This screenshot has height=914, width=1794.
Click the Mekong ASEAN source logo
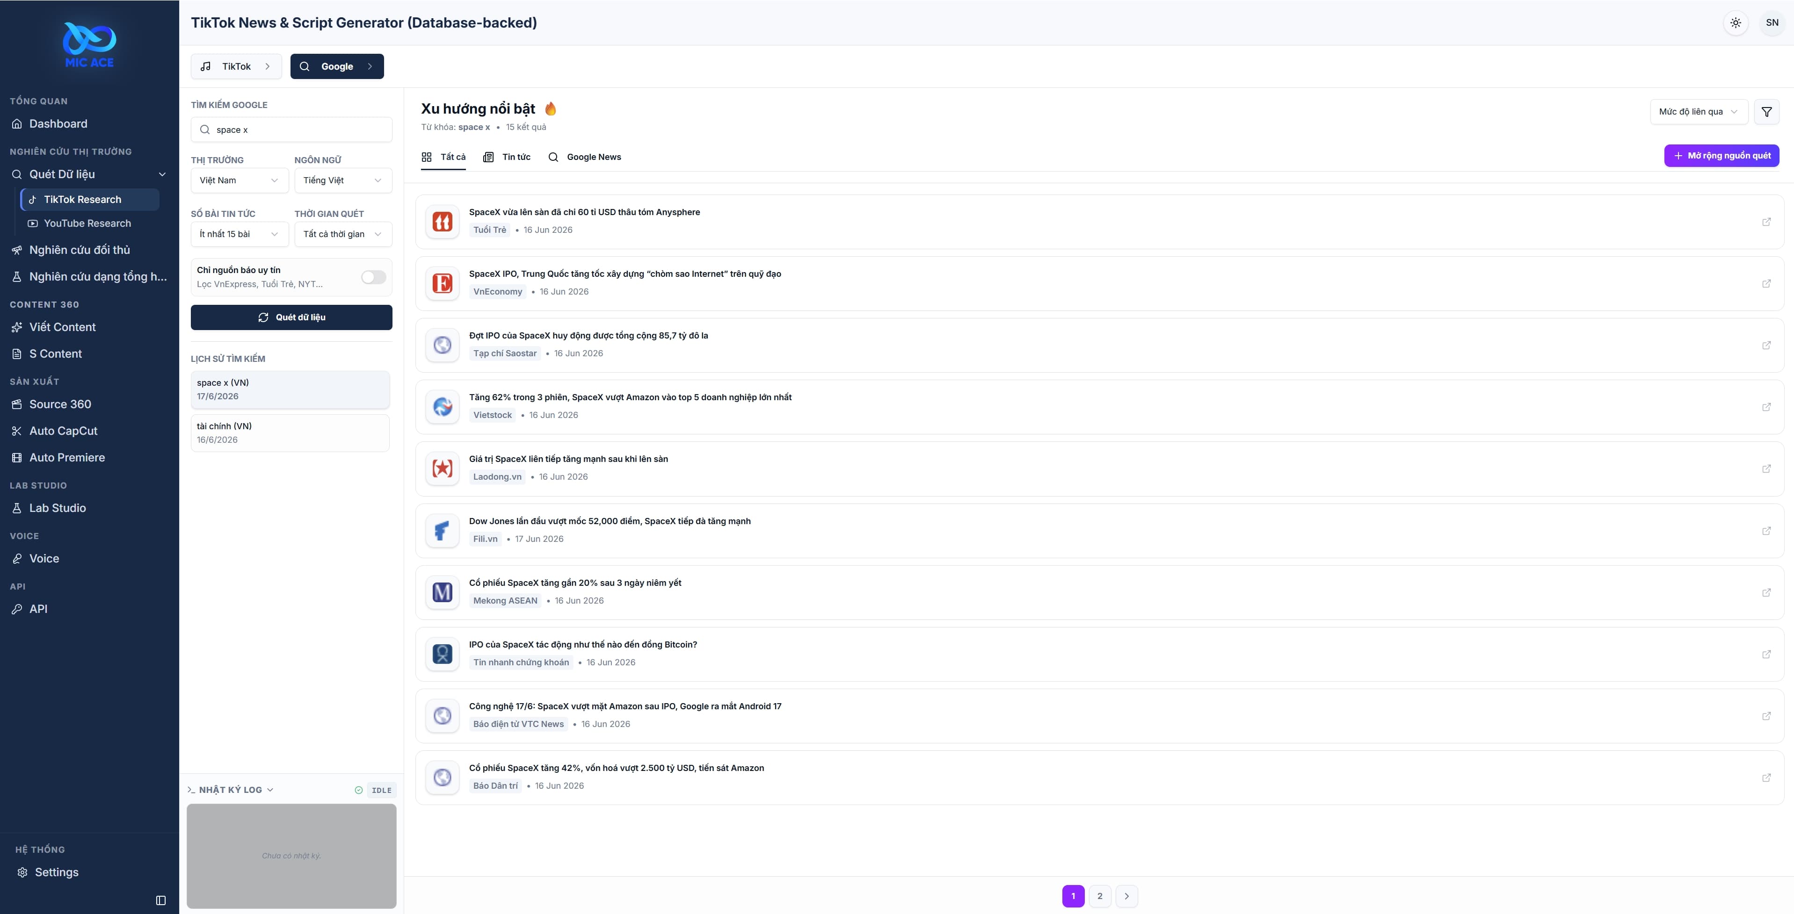coord(442,592)
